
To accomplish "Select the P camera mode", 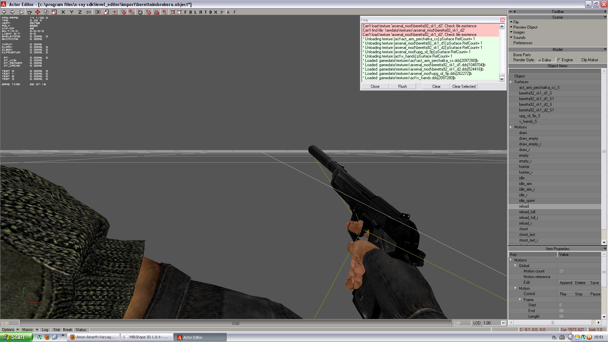I will click(x=222, y=12).
